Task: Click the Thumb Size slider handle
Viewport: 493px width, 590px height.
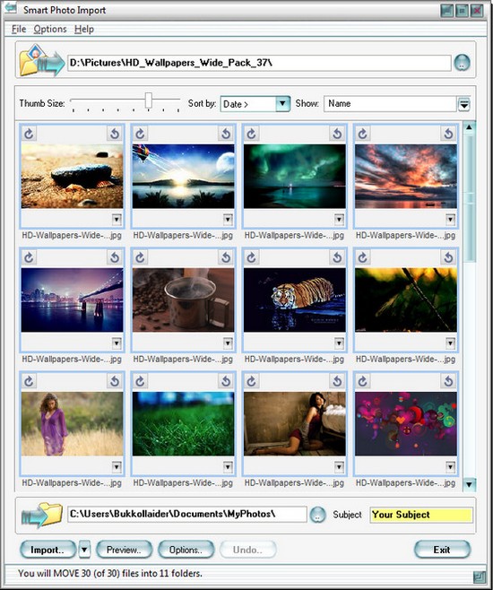Action: click(x=149, y=100)
